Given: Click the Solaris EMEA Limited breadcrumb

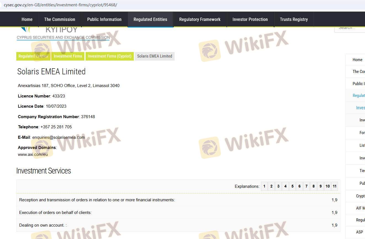Looking at the screenshot, I should 154,56.
